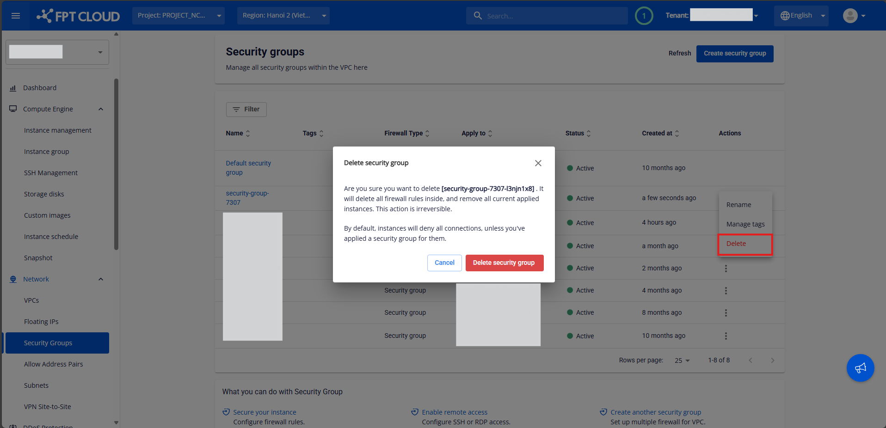Open actions menu for 2 months ago row
The height and width of the screenshot is (428, 886).
tap(726, 269)
